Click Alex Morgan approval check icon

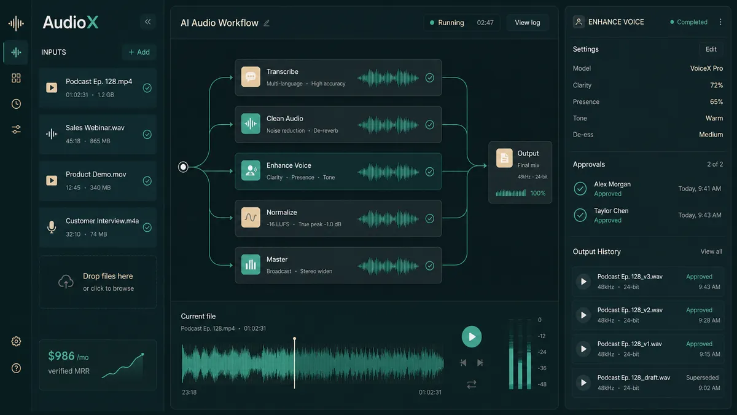(580, 189)
